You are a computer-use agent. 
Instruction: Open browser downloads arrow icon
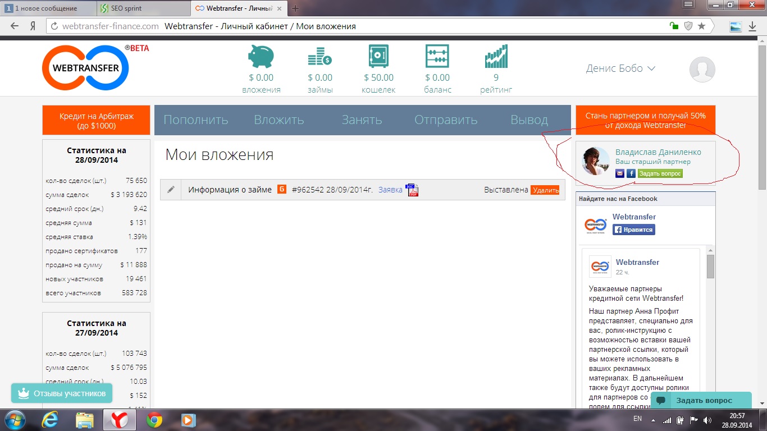752,26
